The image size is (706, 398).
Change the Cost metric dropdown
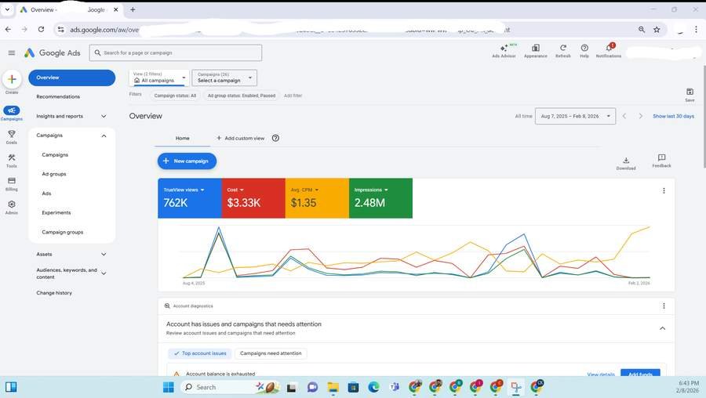click(235, 190)
